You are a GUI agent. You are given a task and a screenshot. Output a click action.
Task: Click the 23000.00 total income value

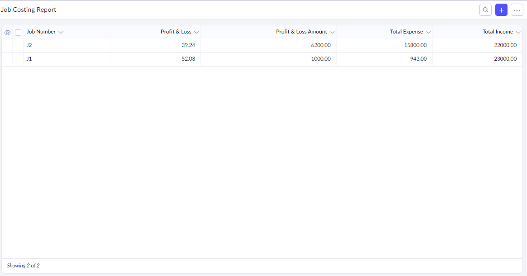coord(505,59)
